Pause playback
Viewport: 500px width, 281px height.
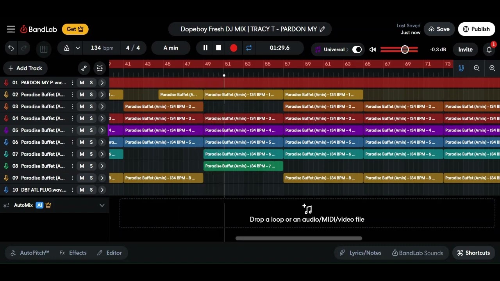pos(205,48)
